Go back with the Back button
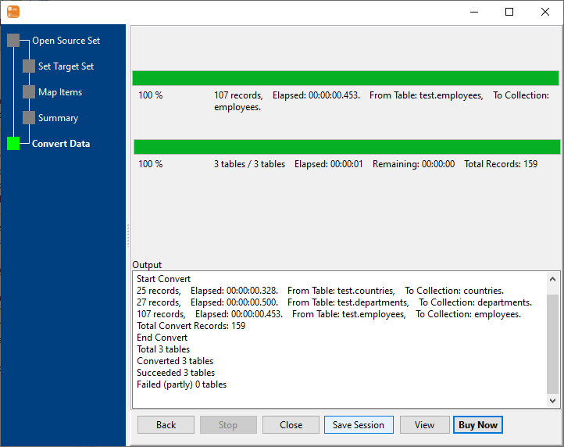Image resolution: width=564 pixels, height=447 pixels. click(x=166, y=425)
